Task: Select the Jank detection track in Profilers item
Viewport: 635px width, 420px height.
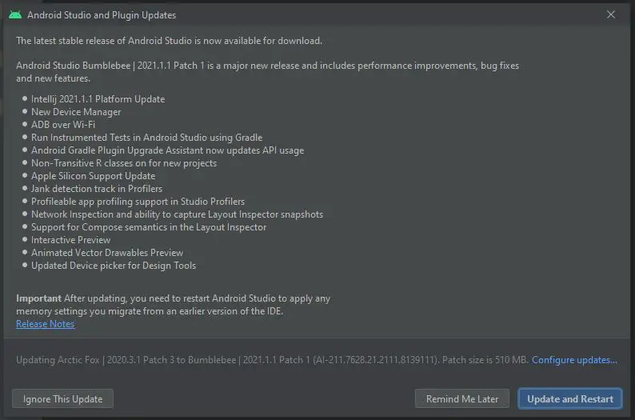Action: (x=97, y=189)
